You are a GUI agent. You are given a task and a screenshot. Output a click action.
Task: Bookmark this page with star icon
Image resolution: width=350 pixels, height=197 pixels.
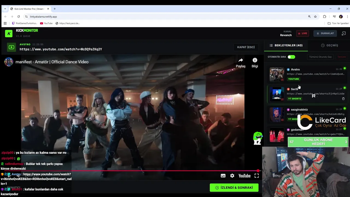click(x=315, y=17)
